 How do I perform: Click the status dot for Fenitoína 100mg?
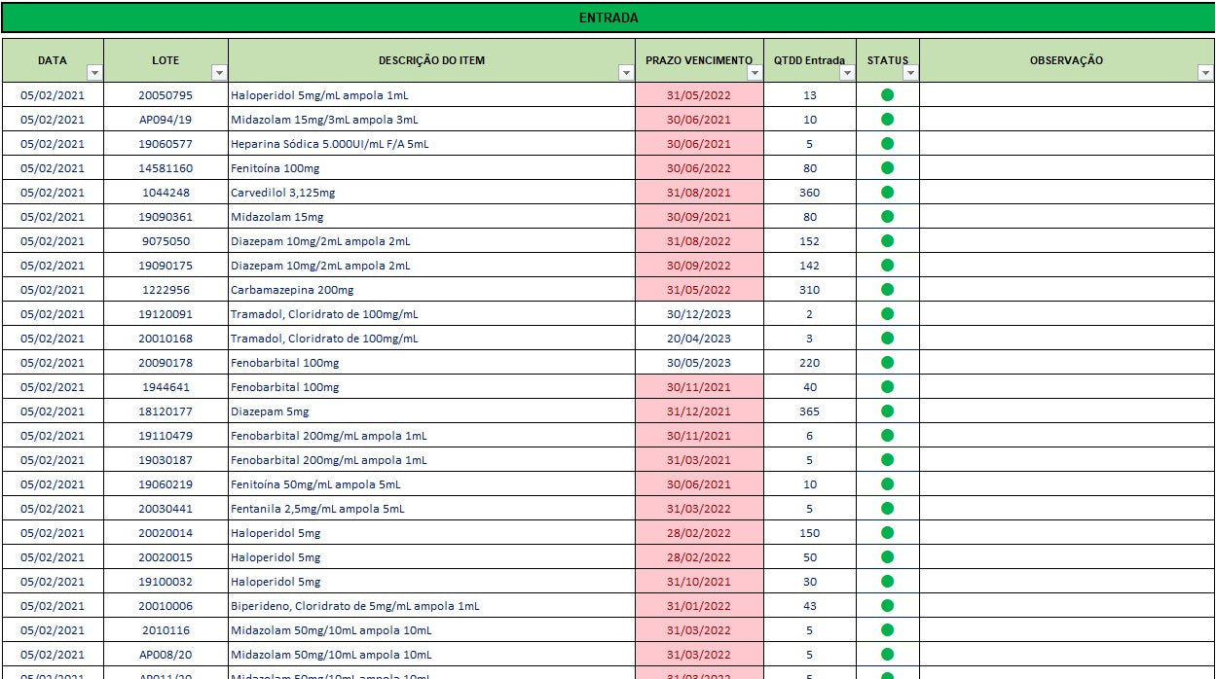pyautogui.click(x=887, y=168)
